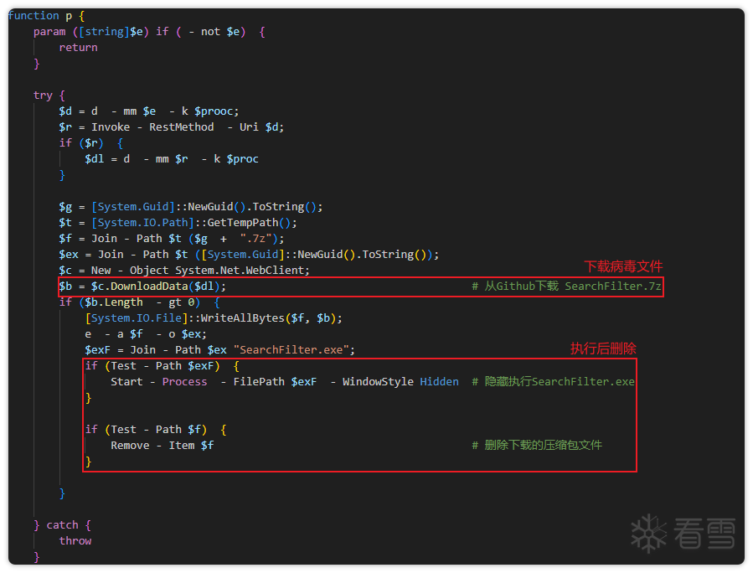Click the '$dl = d - mm $r - k $proc' line

[x=172, y=159]
